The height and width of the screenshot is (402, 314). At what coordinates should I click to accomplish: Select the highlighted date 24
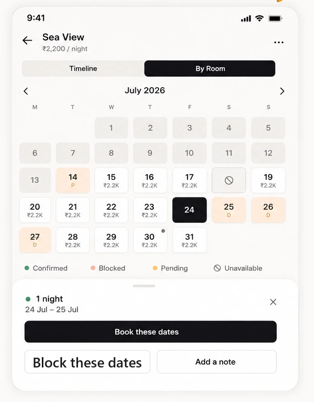[190, 210]
